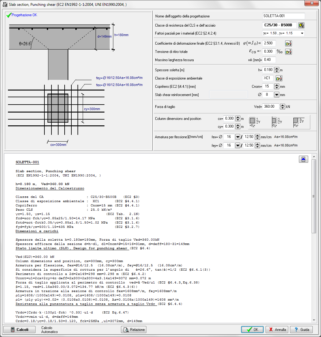This screenshot has height=337, width=321.
Task: Click the 'Progettazione OK' status text
Action: [x=24, y=15]
